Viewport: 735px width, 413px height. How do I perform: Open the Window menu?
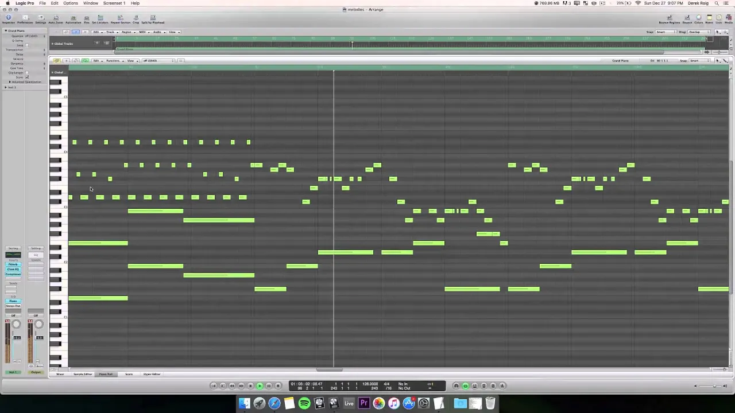[x=91, y=3]
